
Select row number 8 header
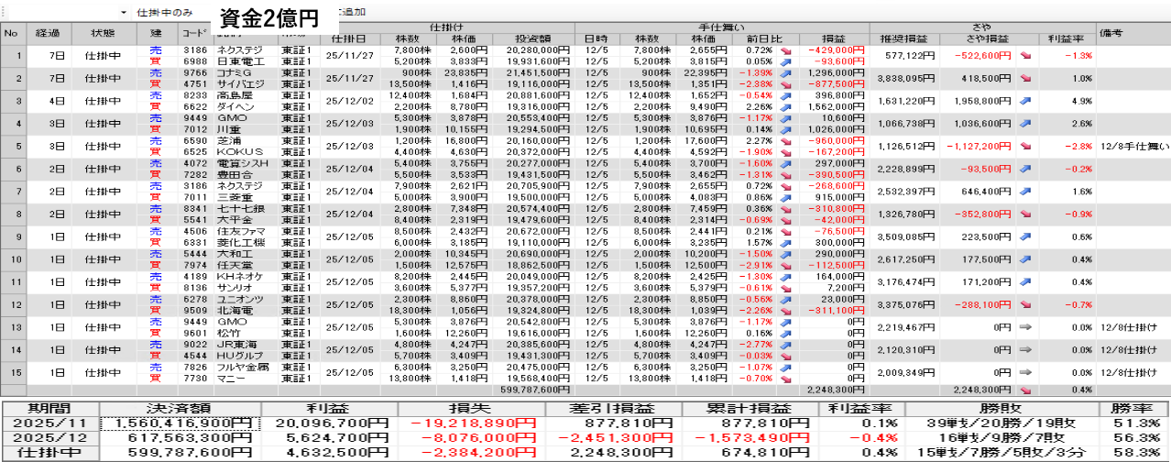tap(12, 214)
